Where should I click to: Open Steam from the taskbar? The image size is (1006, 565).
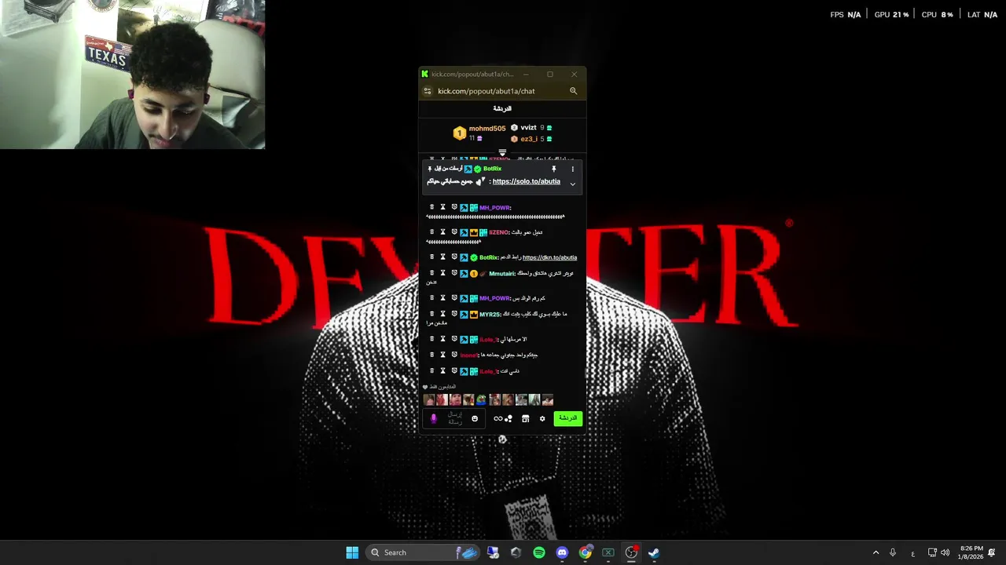click(x=654, y=552)
